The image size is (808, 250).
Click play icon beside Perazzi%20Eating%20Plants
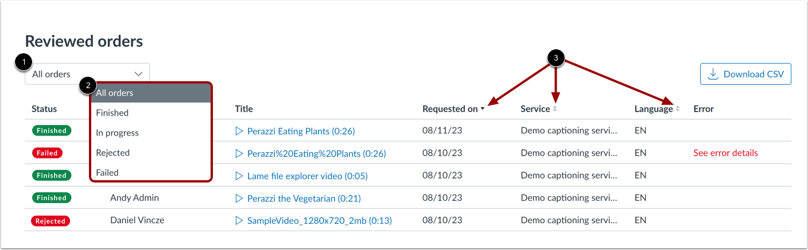point(239,153)
